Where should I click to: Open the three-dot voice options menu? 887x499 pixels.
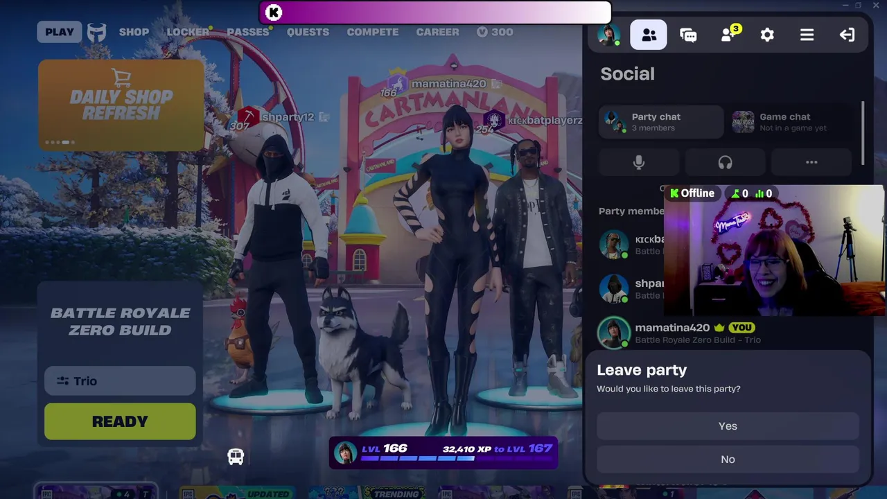(x=811, y=162)
